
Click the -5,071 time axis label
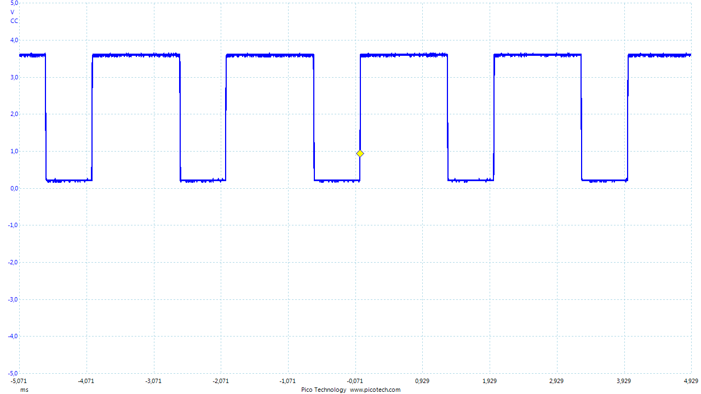19,381
